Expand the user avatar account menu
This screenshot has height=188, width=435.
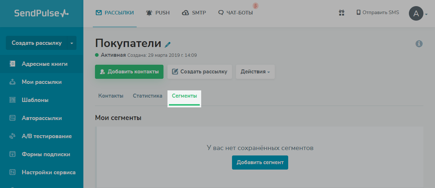click(418, 14)
